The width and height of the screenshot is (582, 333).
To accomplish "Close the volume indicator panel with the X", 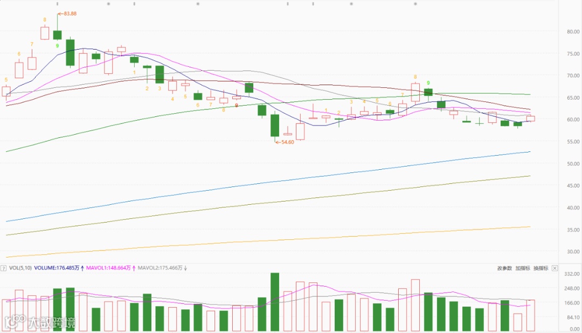I will (x=555, y=268).
